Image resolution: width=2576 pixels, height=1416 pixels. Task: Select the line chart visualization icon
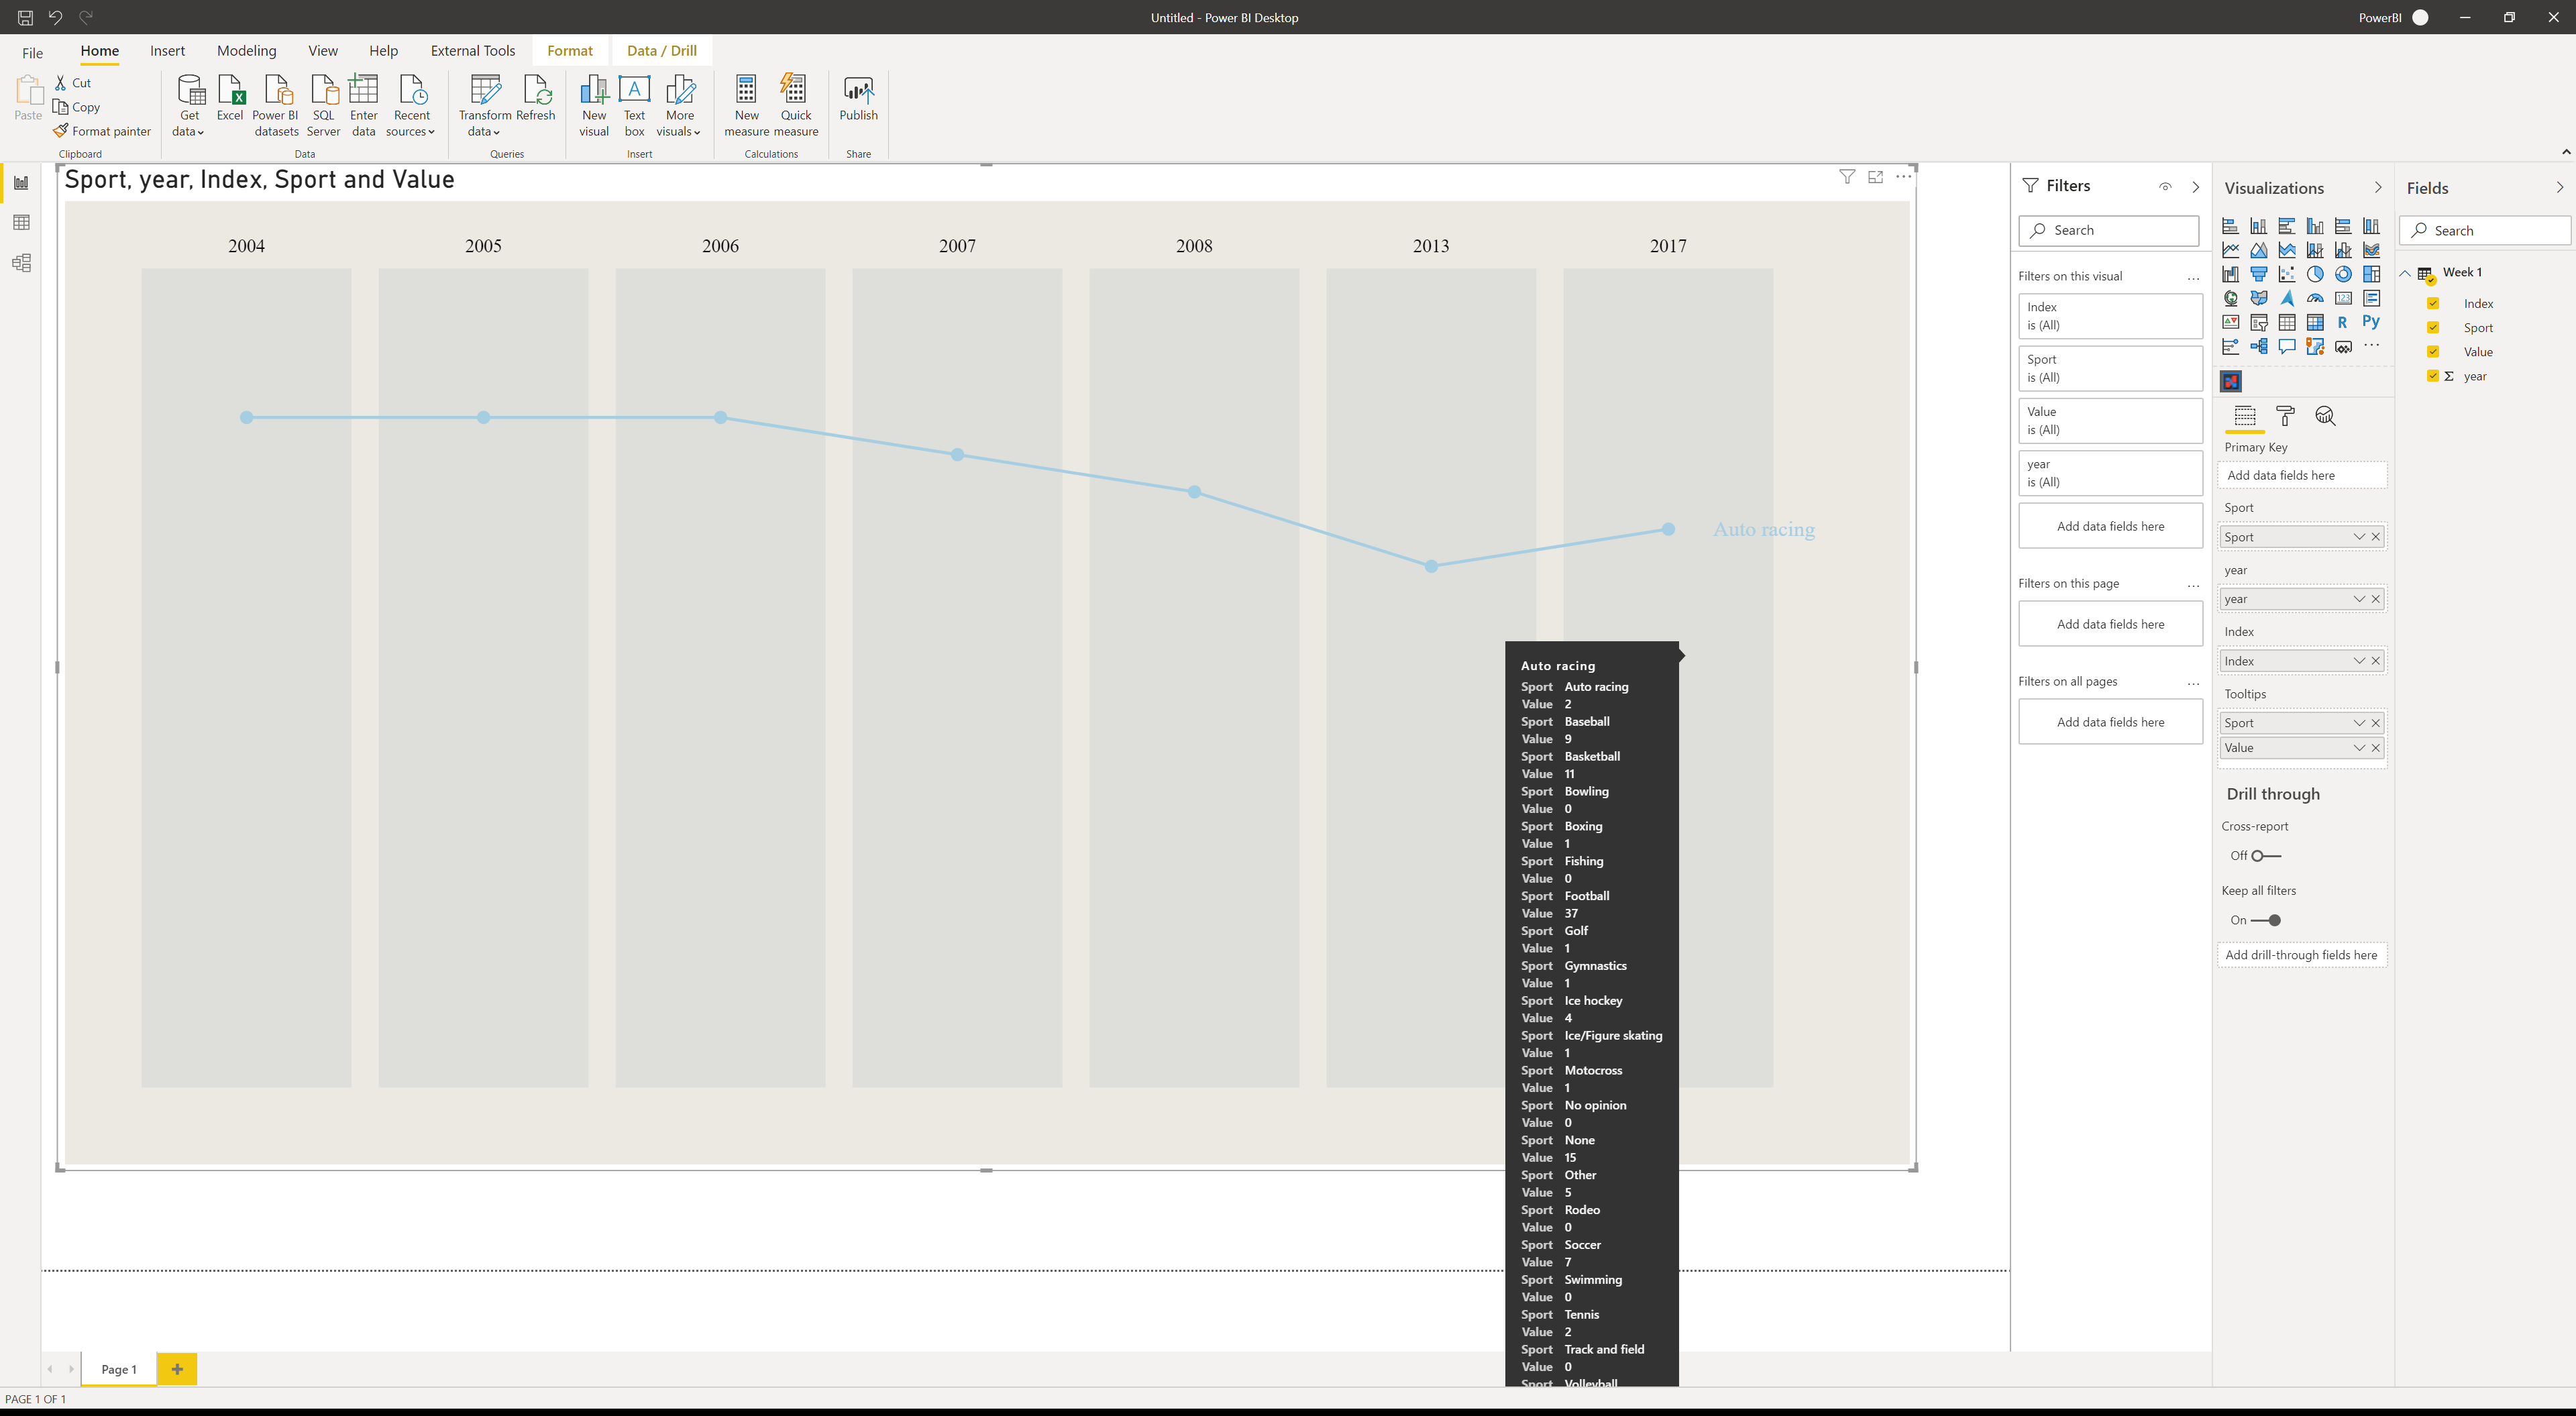pos(2230,250)
